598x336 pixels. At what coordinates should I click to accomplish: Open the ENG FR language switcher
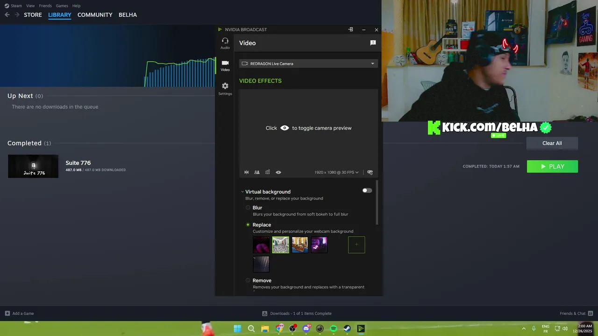(546, 329)
